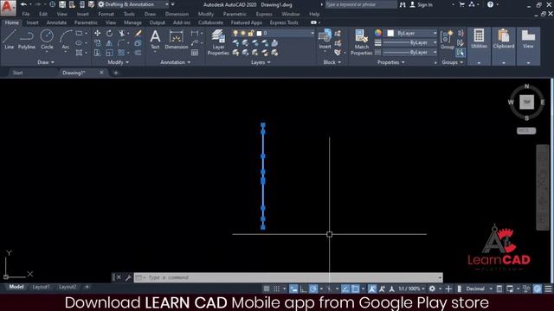This screenshot has height=311, width=554.
Task: Click the Group tool
Action: click(x=447, y=39)
